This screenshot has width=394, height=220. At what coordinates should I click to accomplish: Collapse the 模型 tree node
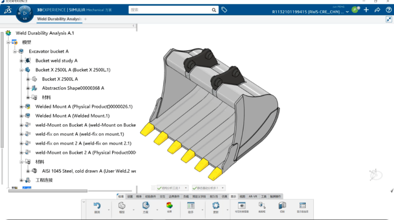8,42
